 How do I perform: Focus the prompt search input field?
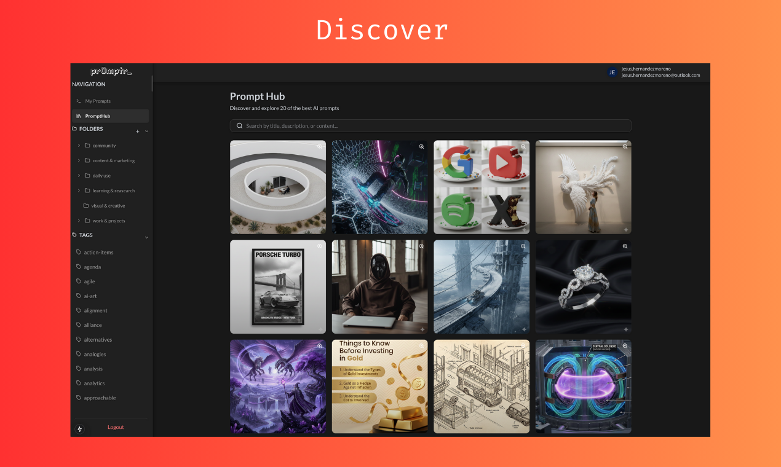click(430, 126)
